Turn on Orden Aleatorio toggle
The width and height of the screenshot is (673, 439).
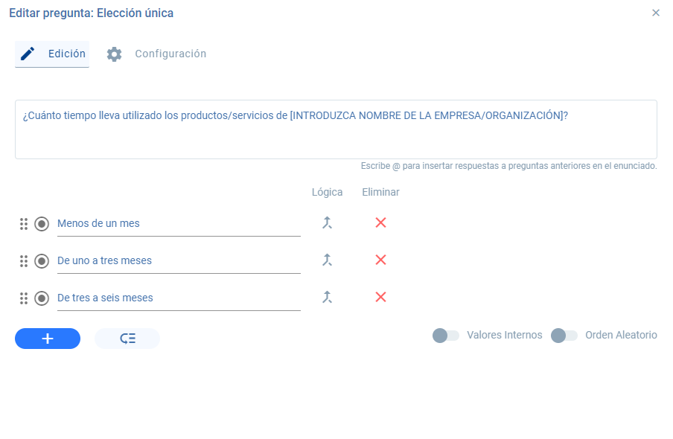564,335
